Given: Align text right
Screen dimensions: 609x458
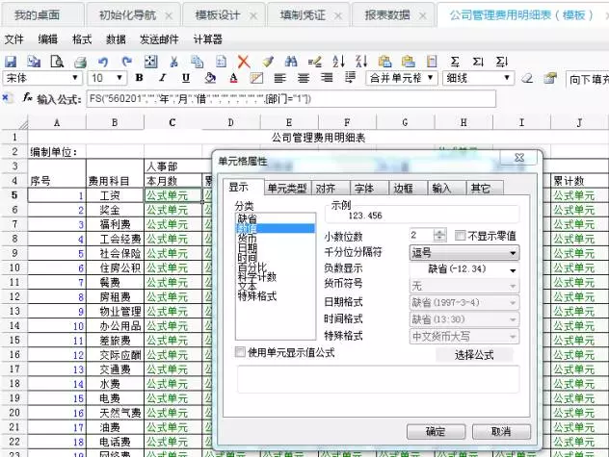Looking at the screenshot, I should 327,78.
